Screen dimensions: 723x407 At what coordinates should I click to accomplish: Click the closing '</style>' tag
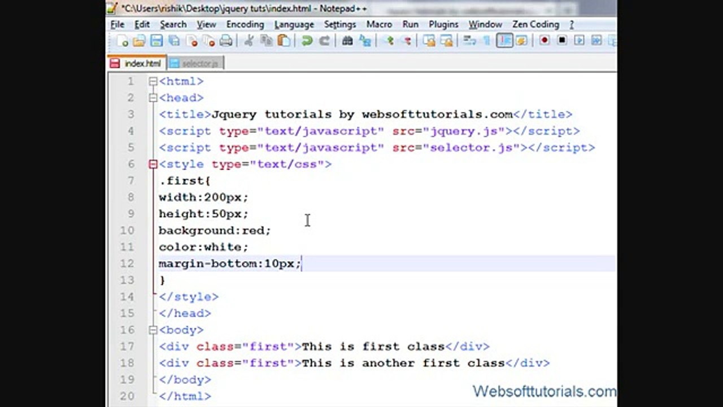pyautogui.click(x=189, y=297)
